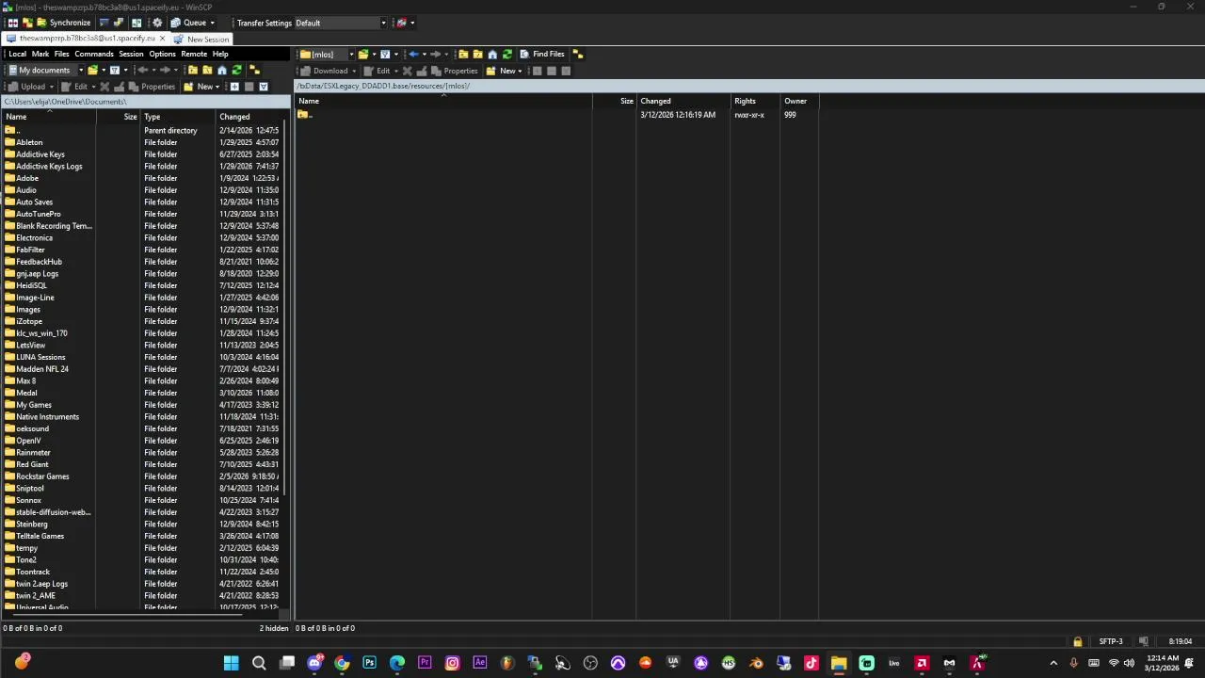The height and width of the screenshot is (678, 1205).
Task: Open Preferences gear icon in top toolbar
Action: (157, 23)
